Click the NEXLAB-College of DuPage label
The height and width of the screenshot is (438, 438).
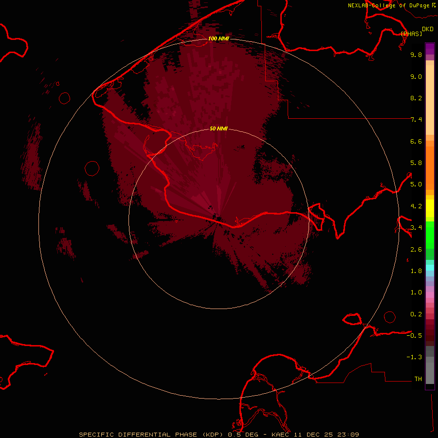(388, 5)
